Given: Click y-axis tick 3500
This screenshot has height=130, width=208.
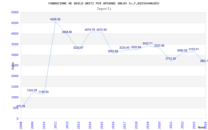Looking at the screenshot, I should coord(15,44).
